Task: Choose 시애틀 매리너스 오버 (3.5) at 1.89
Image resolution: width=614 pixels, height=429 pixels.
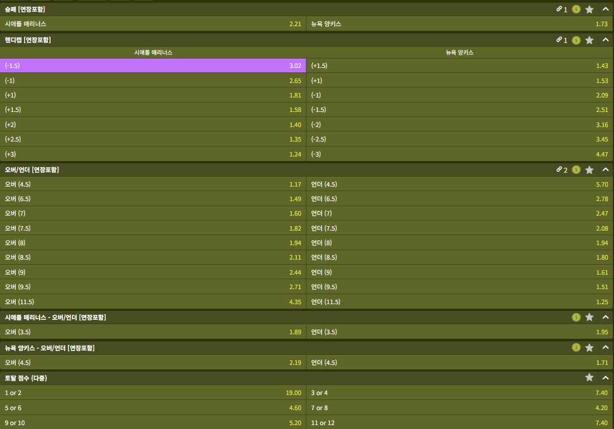Action: click(x=153, y=331)
